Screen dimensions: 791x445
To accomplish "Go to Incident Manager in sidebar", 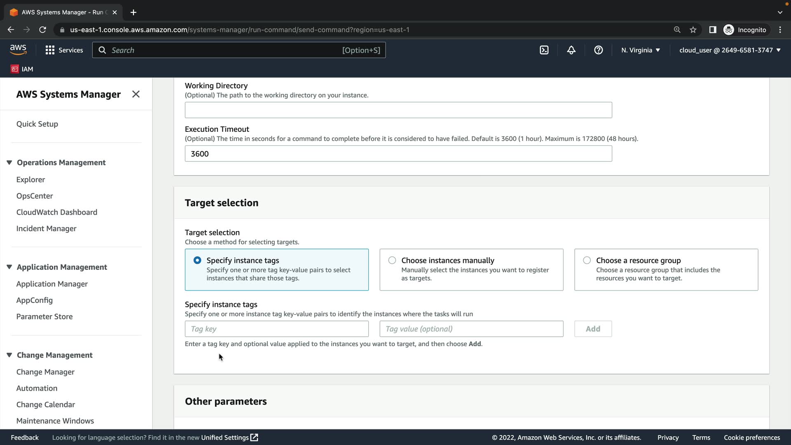I will click(x=46, y=229).
